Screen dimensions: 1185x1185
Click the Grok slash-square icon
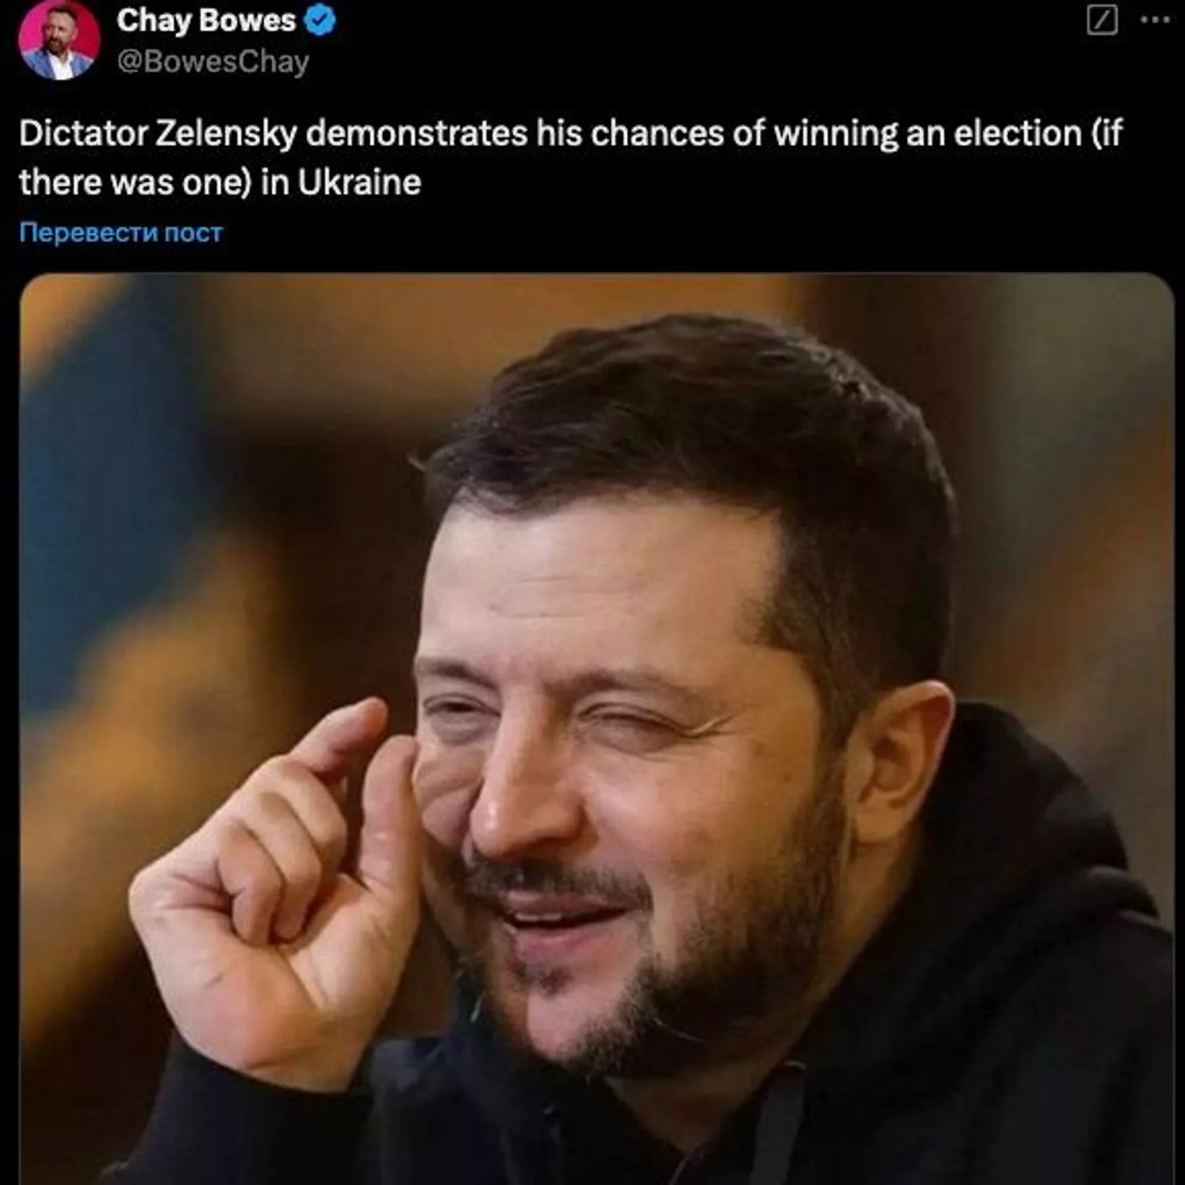point(1102,20)
